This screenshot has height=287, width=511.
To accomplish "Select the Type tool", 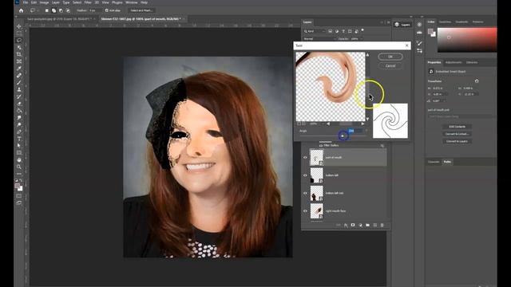I will [19, 139].
